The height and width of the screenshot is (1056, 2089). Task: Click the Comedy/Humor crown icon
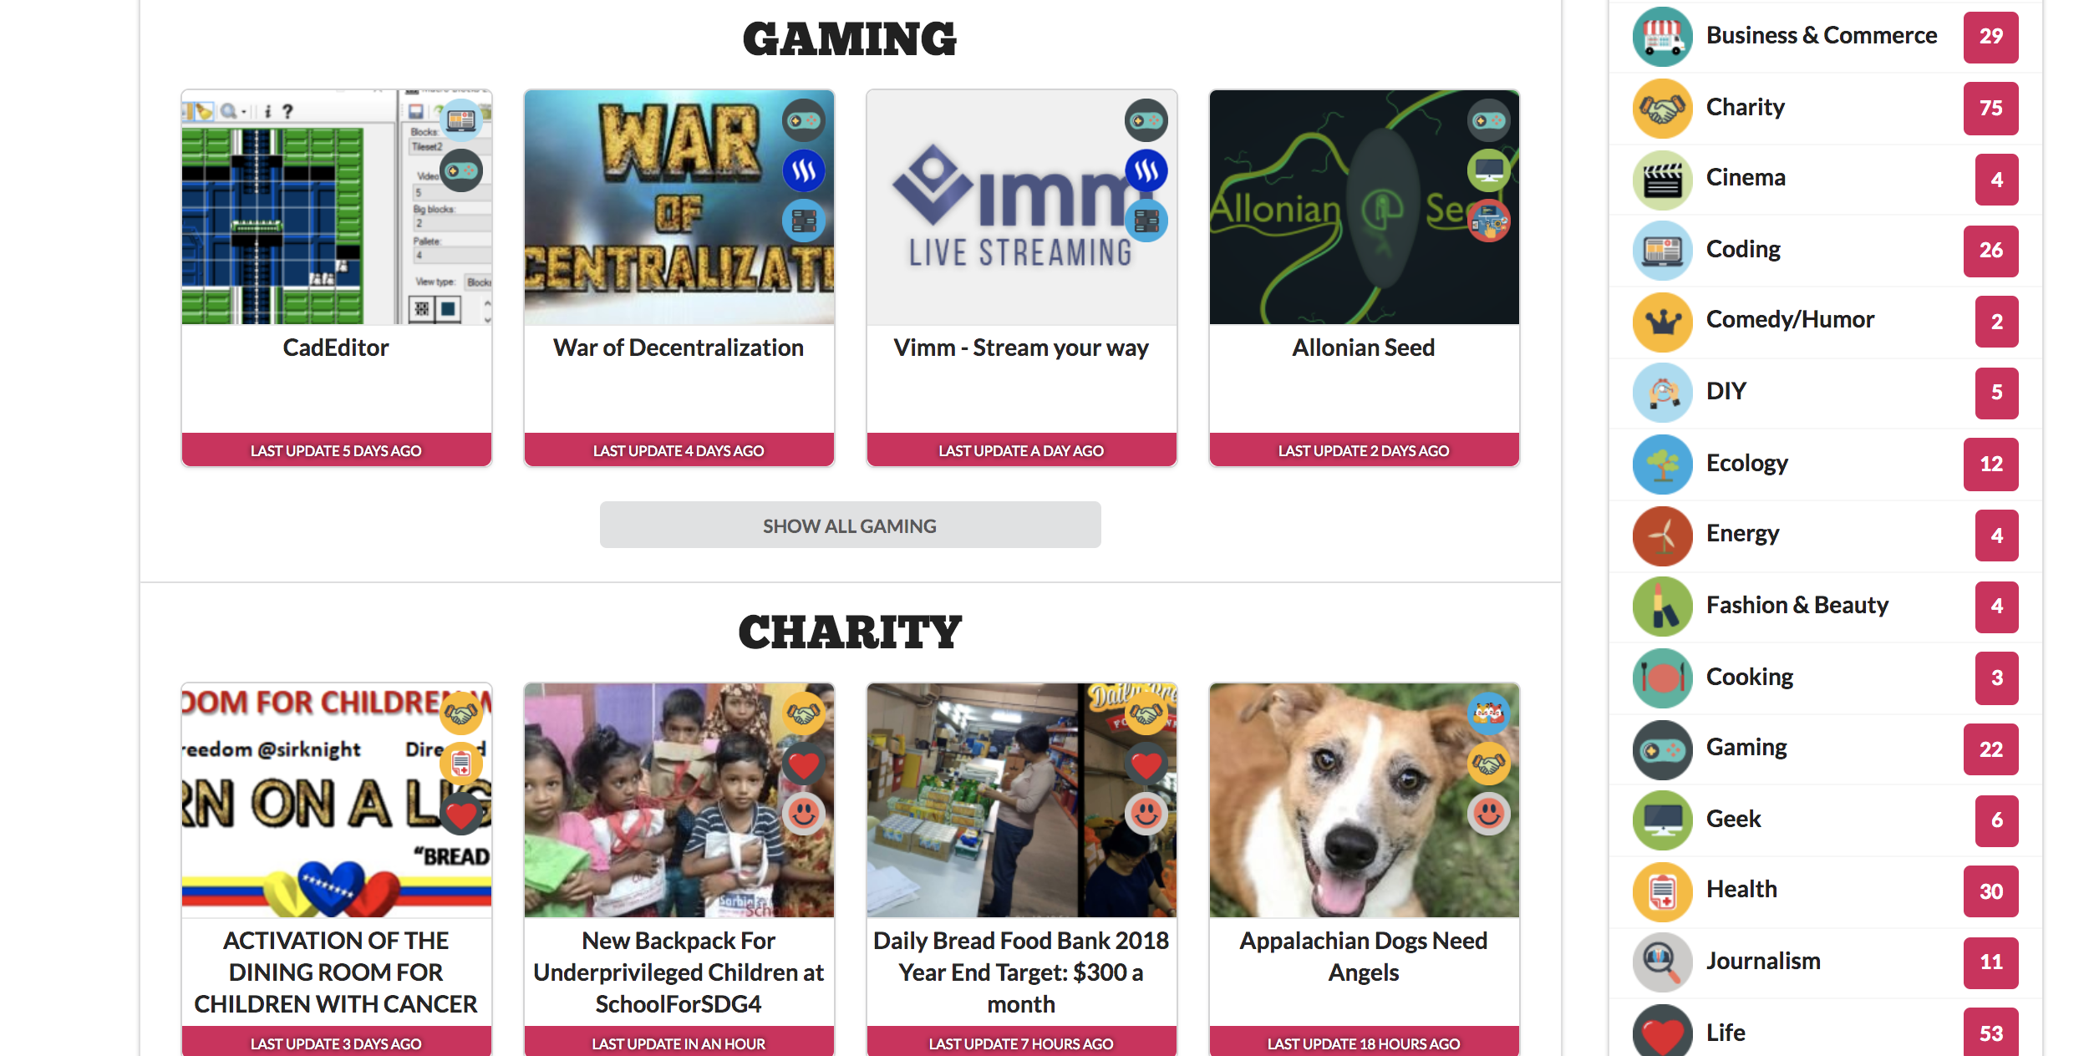pos(1662,322)
